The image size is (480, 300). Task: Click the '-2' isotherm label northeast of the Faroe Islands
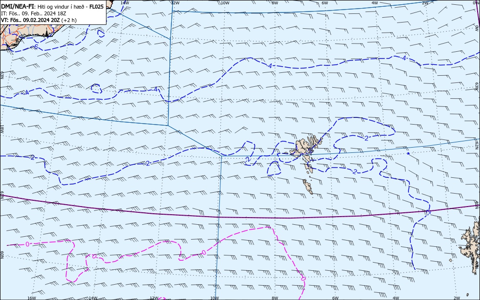pos(365,138)
